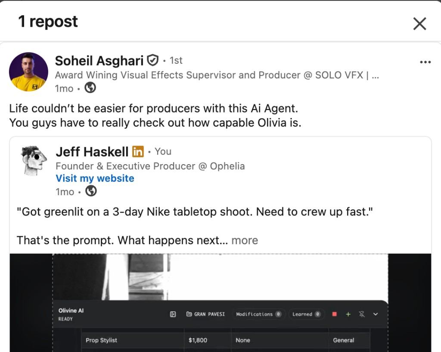The width and height of the screenshot is (441, 352).
Task: Expand post text with 'more'
Action: pyautogui.click(x=245, y=240)
